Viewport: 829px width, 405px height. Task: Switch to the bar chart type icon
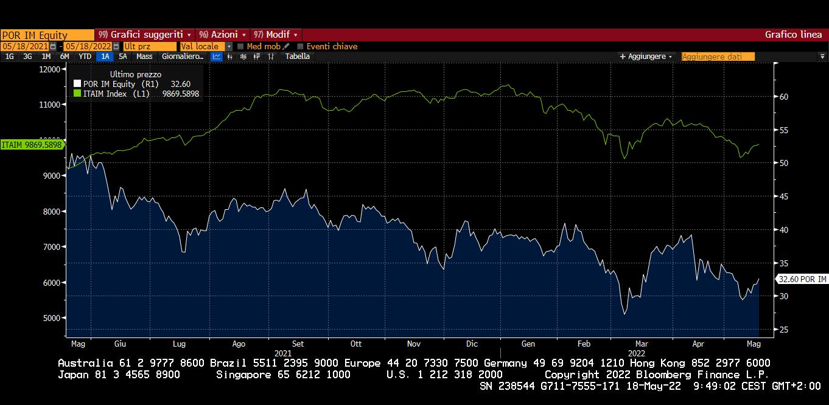229,57
